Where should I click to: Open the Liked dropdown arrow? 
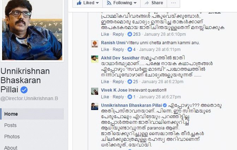coord(97,3)
